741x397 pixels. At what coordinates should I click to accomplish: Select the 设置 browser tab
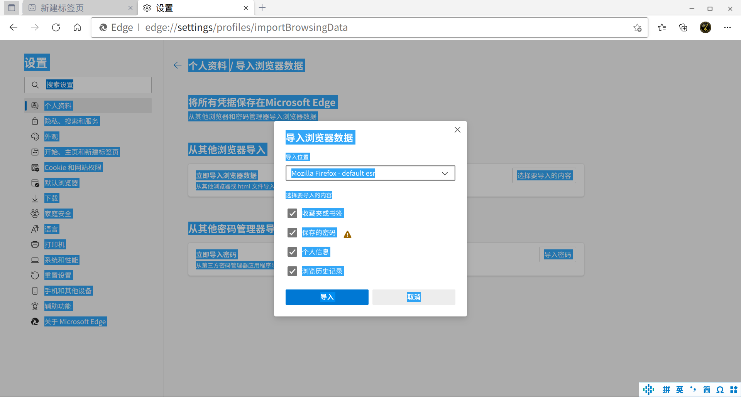tap(196, 8)
